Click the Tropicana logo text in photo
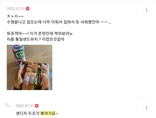156x118 pixels. pyautogui.click(x=18, y=47)
